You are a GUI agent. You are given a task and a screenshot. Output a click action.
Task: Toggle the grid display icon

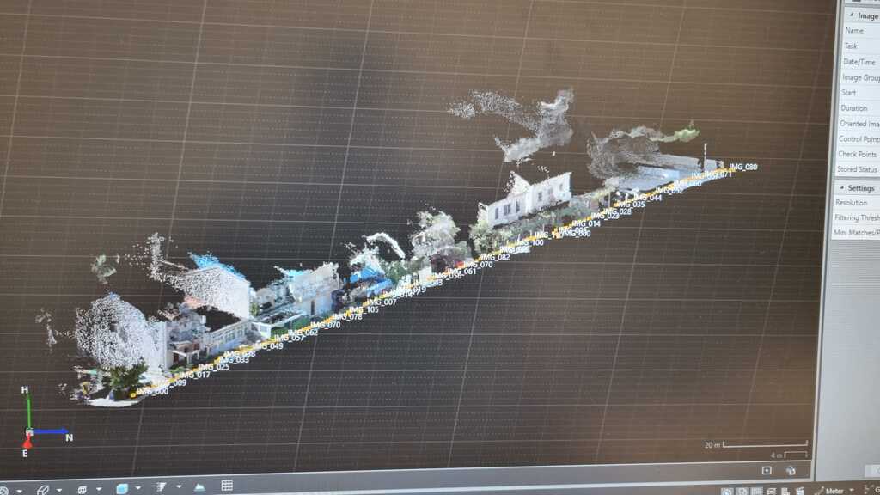[227, 486]
